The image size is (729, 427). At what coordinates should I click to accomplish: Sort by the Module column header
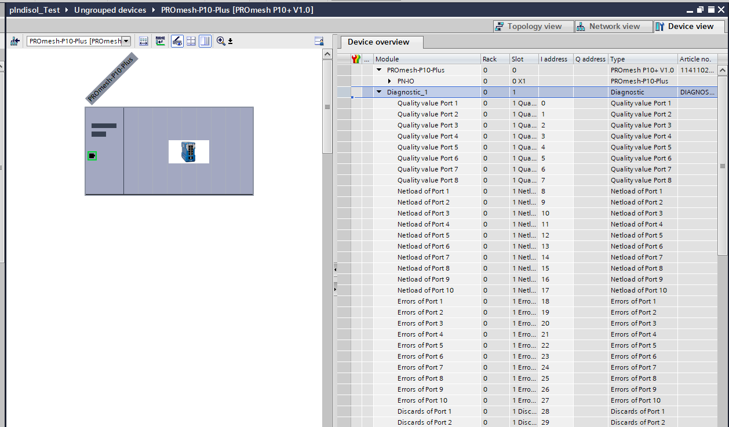click(x=427, y=59)
